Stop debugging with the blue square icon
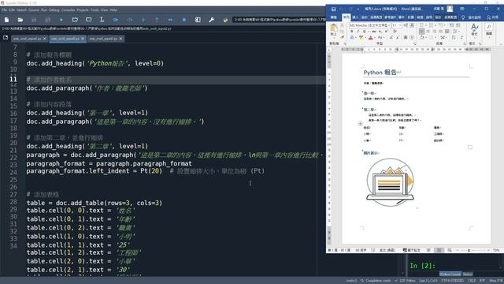This screenshot has height=284, width=504. (184, 20)
